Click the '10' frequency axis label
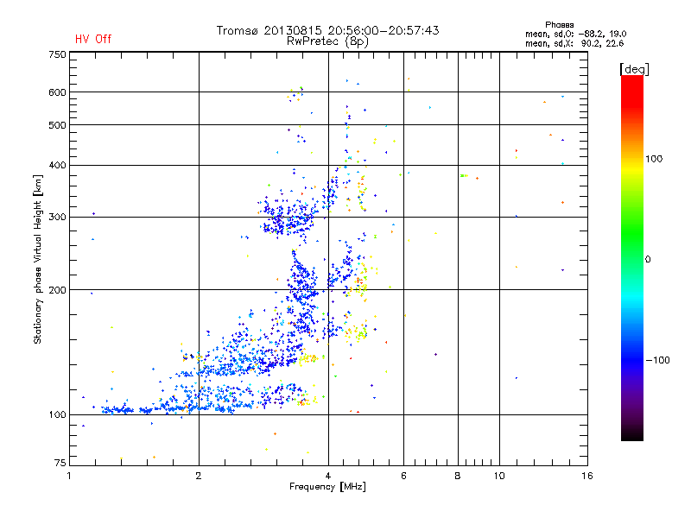The height and width of the screenshot is (518, 691). click(x=499, y=476)
